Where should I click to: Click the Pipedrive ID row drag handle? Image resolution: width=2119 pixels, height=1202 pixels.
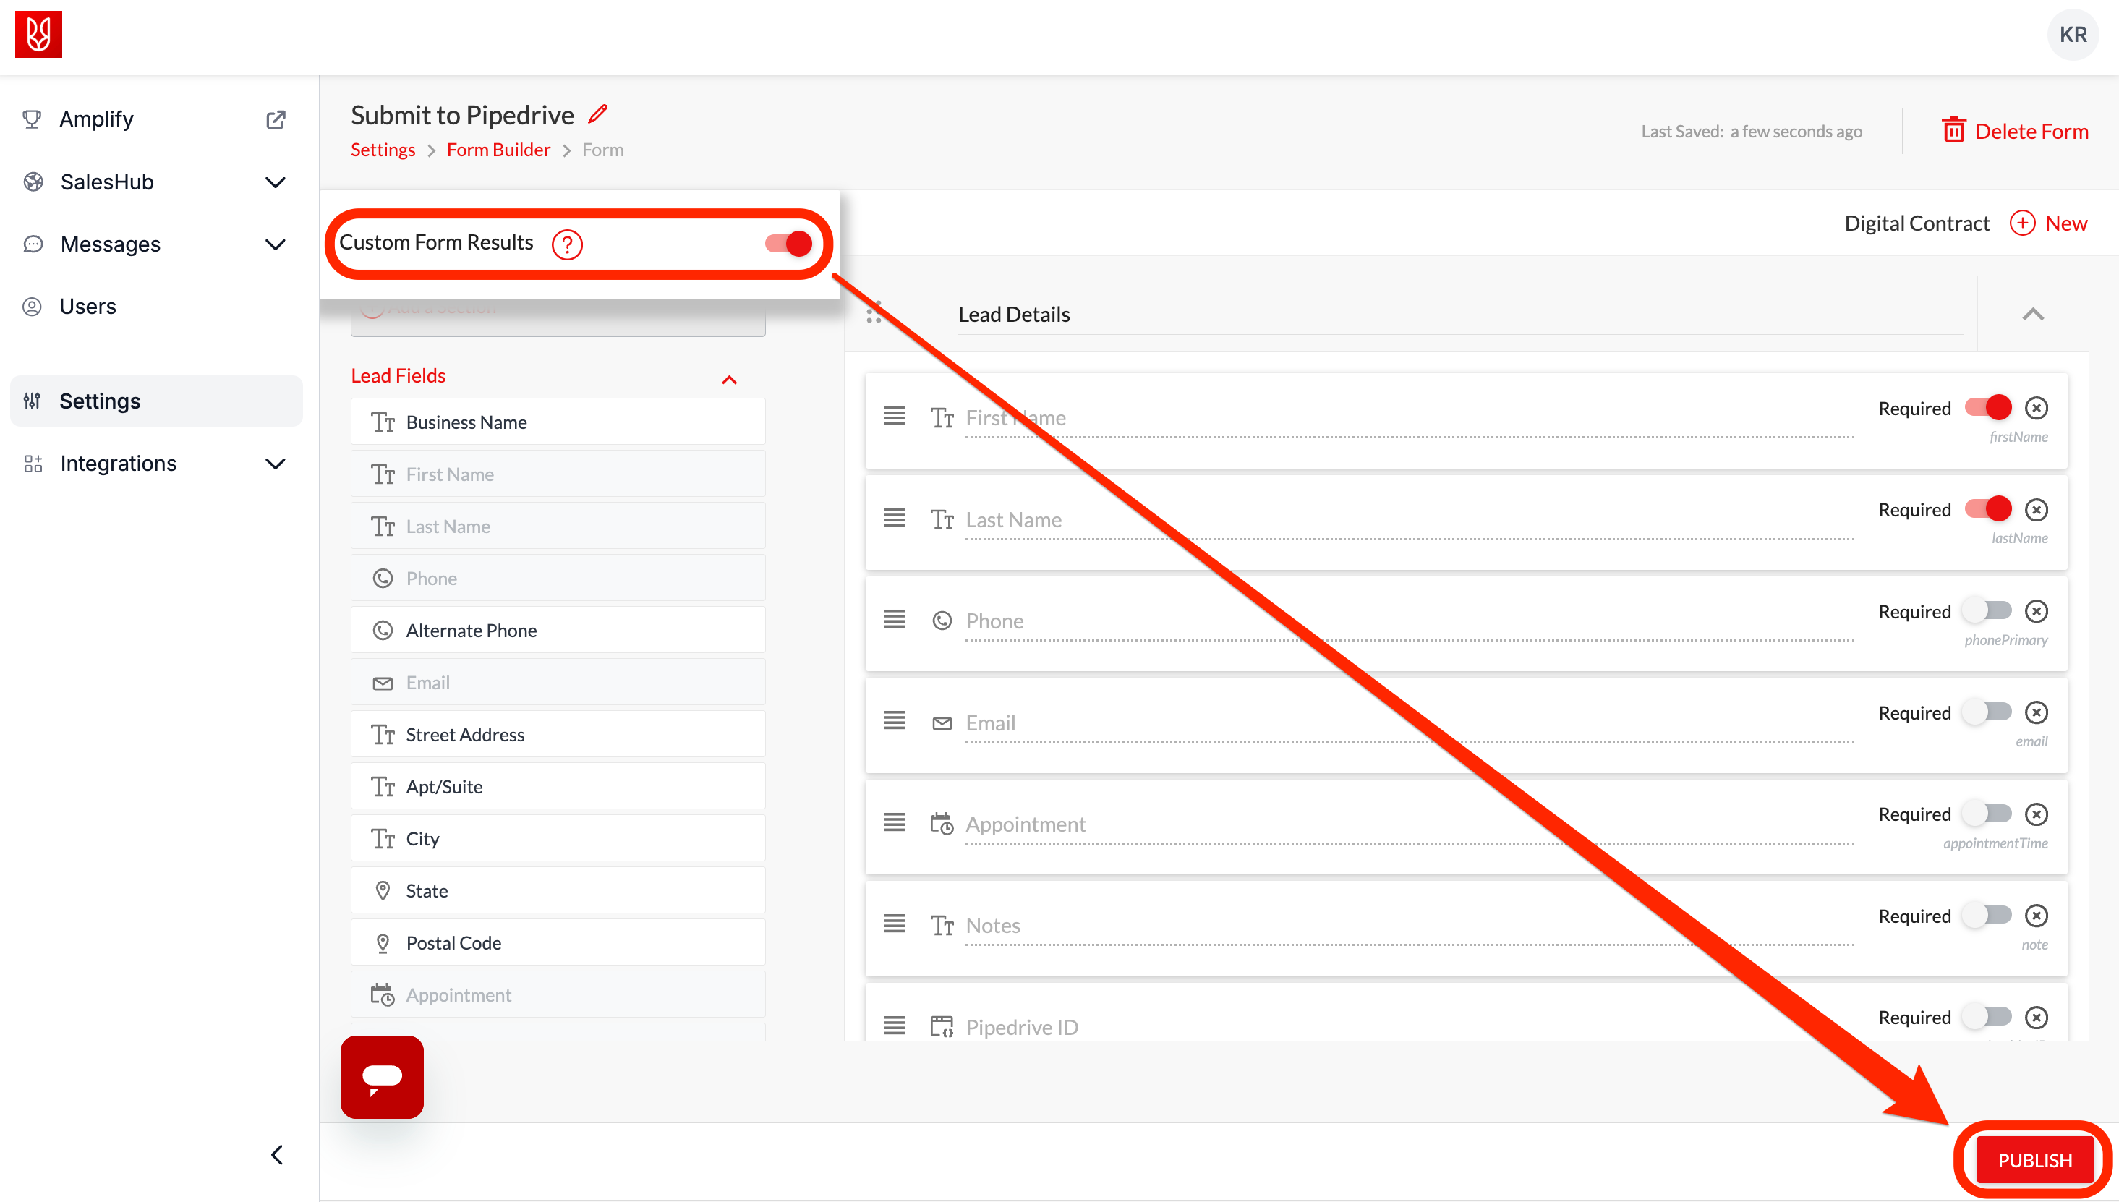894,1026
